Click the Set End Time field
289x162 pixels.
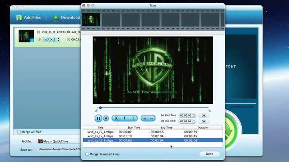coord(186,121)
